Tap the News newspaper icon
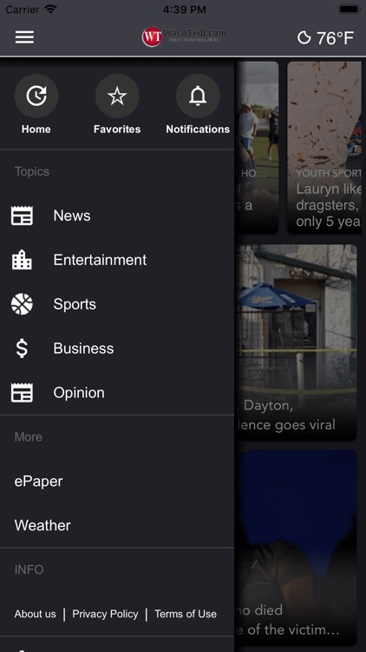The image size is (366, 652). pyautogui.click(x=22, y=216)
